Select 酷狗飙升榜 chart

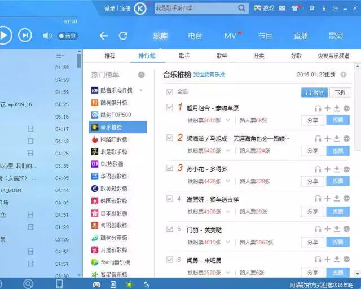(x=118, y=103)
